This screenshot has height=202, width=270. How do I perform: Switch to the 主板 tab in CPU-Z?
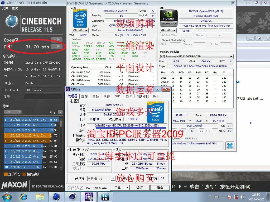pyautogui.click(x=95, y=96)
